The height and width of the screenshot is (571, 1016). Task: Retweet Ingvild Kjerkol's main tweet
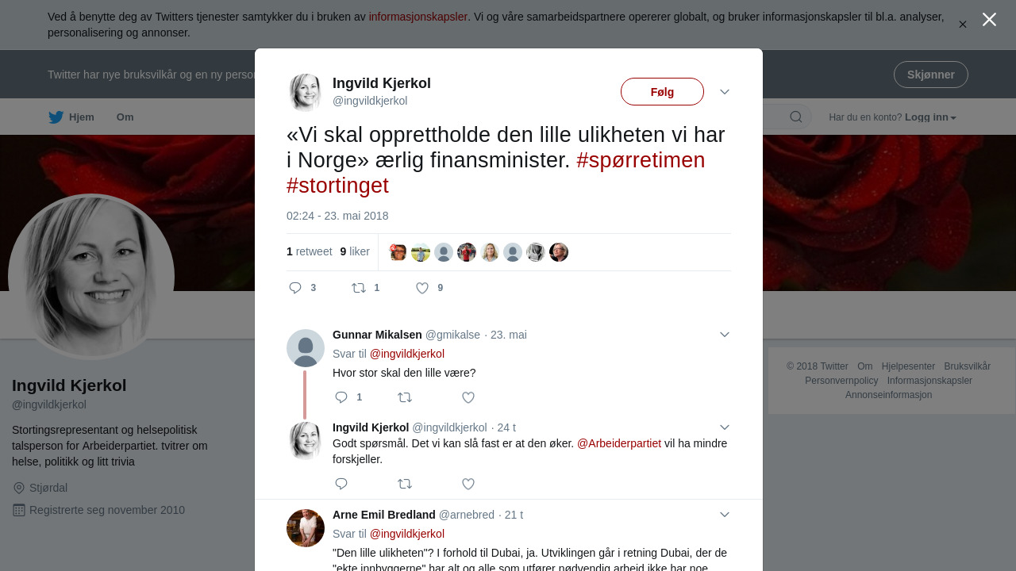359,288
